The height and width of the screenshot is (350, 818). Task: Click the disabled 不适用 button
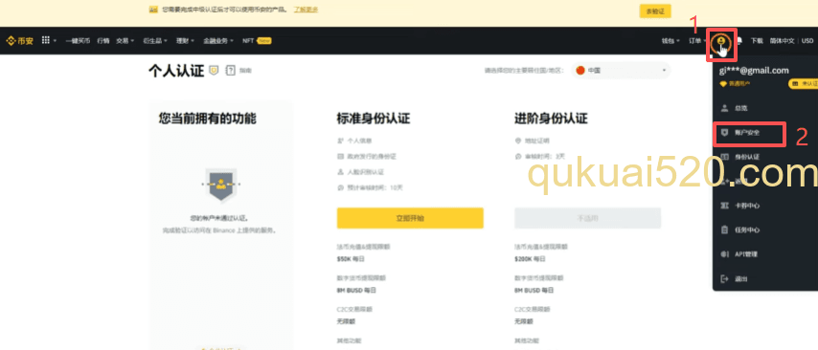pos(587,218)
